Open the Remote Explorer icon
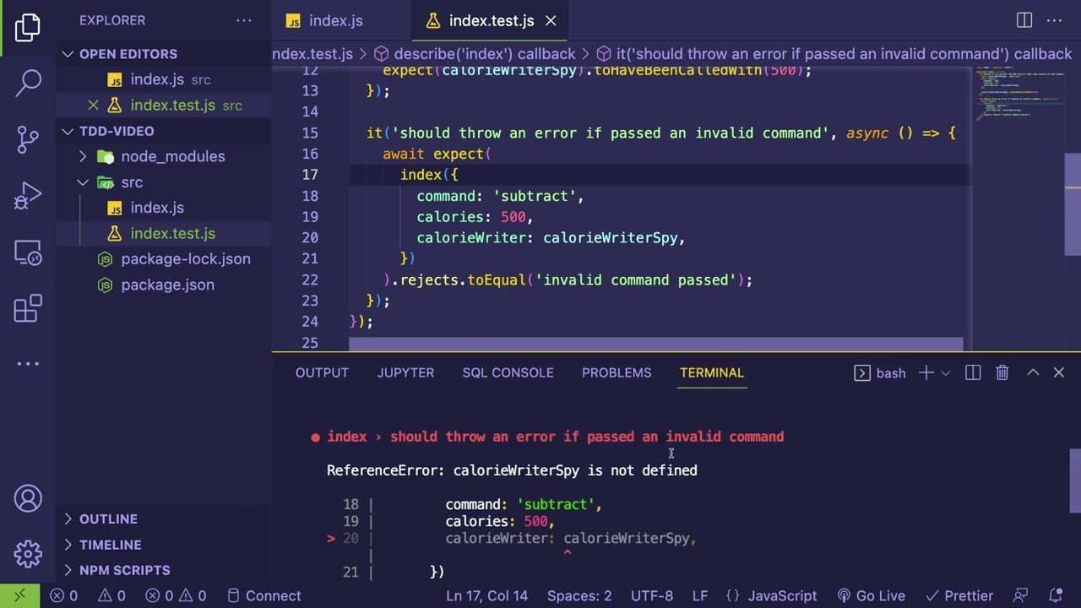Image resolution: width=1081 pixels, height=608 pixels. [x=28, y=252]
